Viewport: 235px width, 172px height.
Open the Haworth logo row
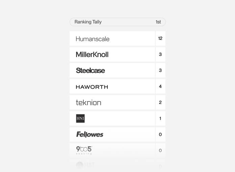coord(92,87)
